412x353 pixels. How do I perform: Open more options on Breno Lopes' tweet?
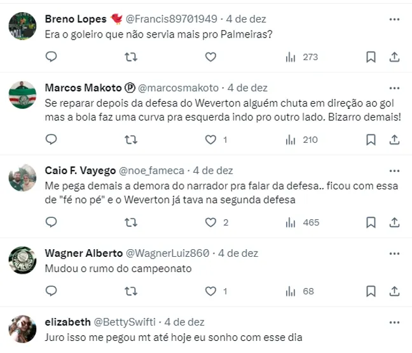(394, 18)
